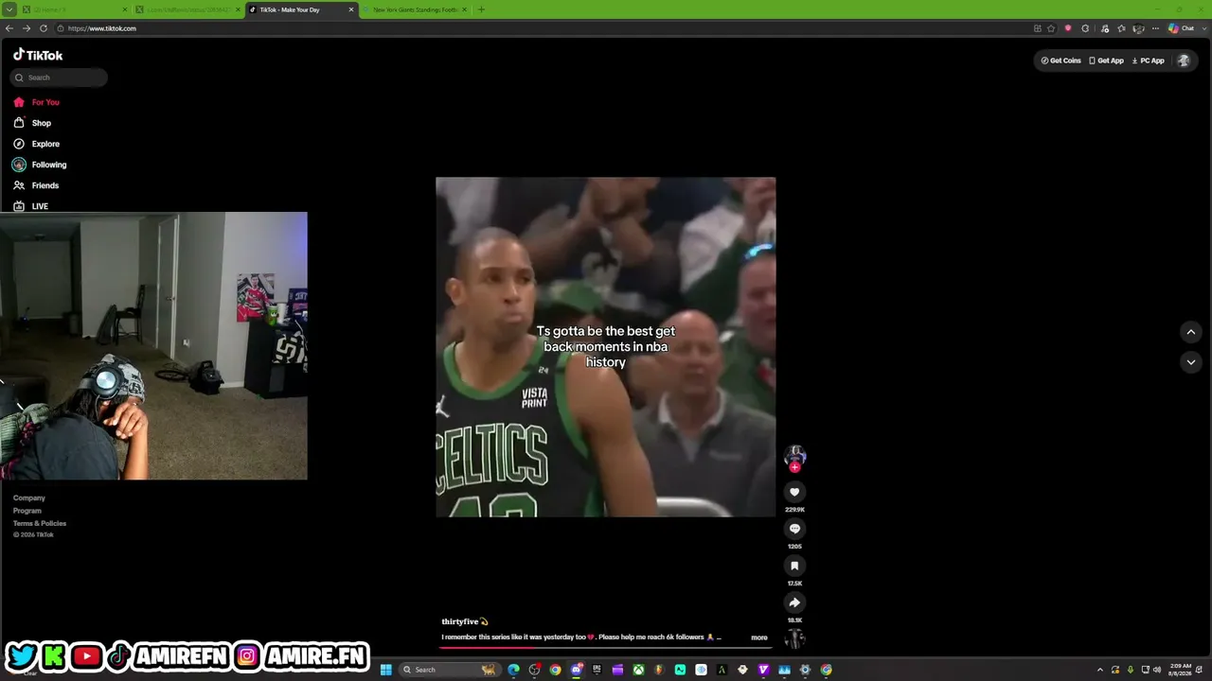This screenshot has height=681, width=1212.
Task: Pause the Celtics video
Action: click(605, 347)
